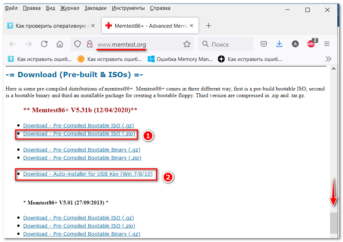This screenshot has width=343, height=242.
Task: Download V5.01 Pre-Compiled Bootable ISO (.zip)
Action: pos(79,226)
